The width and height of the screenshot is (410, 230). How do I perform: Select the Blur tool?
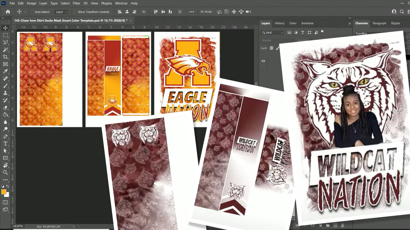coord(5,122)
